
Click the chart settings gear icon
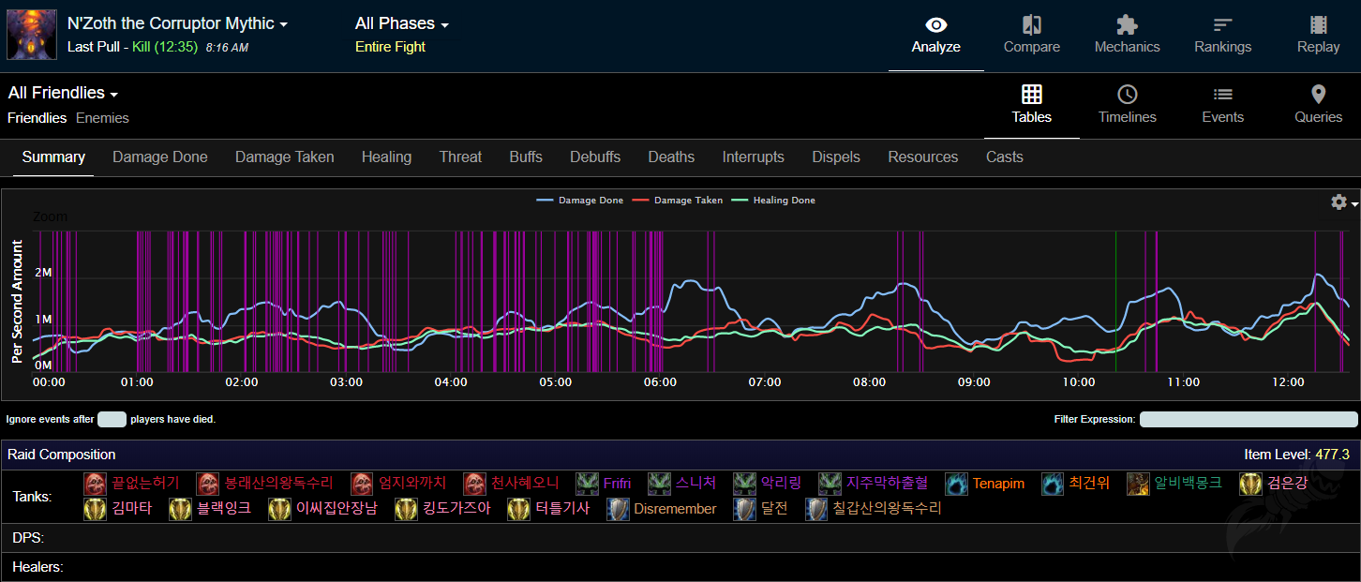pos(1339,202)
